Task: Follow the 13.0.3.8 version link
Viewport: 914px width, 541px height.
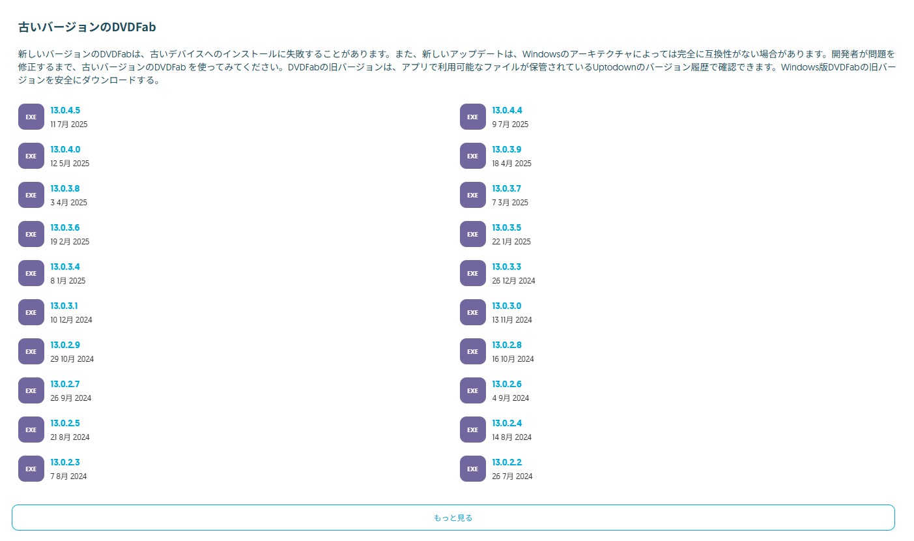Action: click(x=65, y=189)
